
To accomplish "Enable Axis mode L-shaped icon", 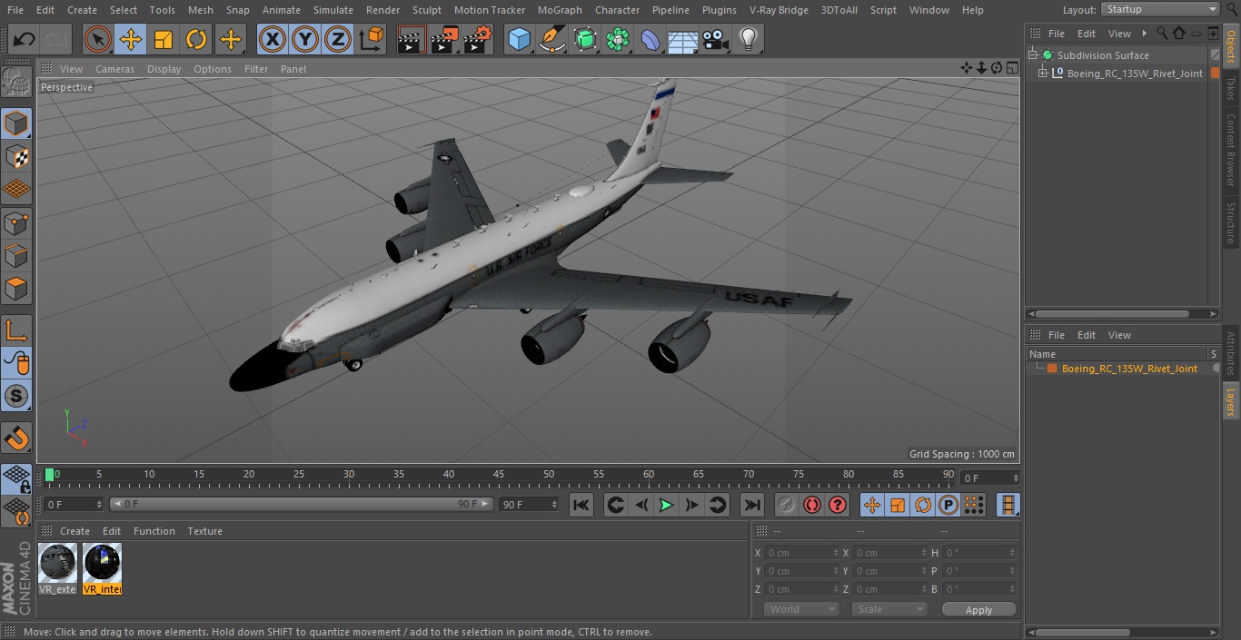I will [16, 330].
